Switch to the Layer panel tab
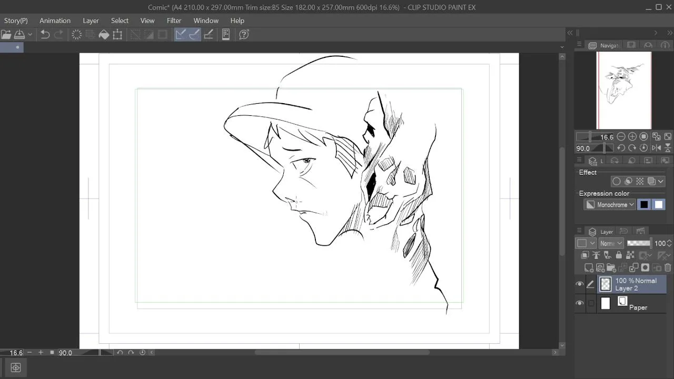Screen dimensions: 674x379 tap(601, 232)
